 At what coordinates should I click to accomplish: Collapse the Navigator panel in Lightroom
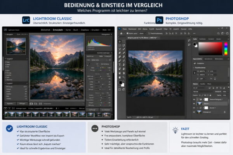tap(5, 34)
